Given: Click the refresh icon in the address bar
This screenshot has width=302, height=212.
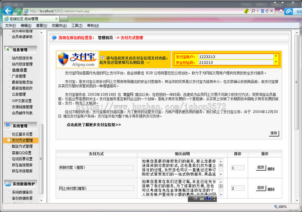Looking at the screenshot, I should pos(267,10).
